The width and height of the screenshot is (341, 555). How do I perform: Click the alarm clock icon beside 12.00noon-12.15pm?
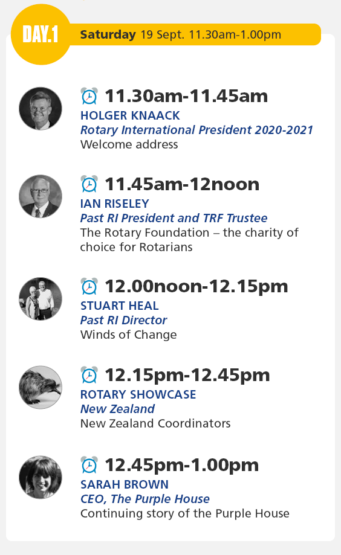click(89, 286)
